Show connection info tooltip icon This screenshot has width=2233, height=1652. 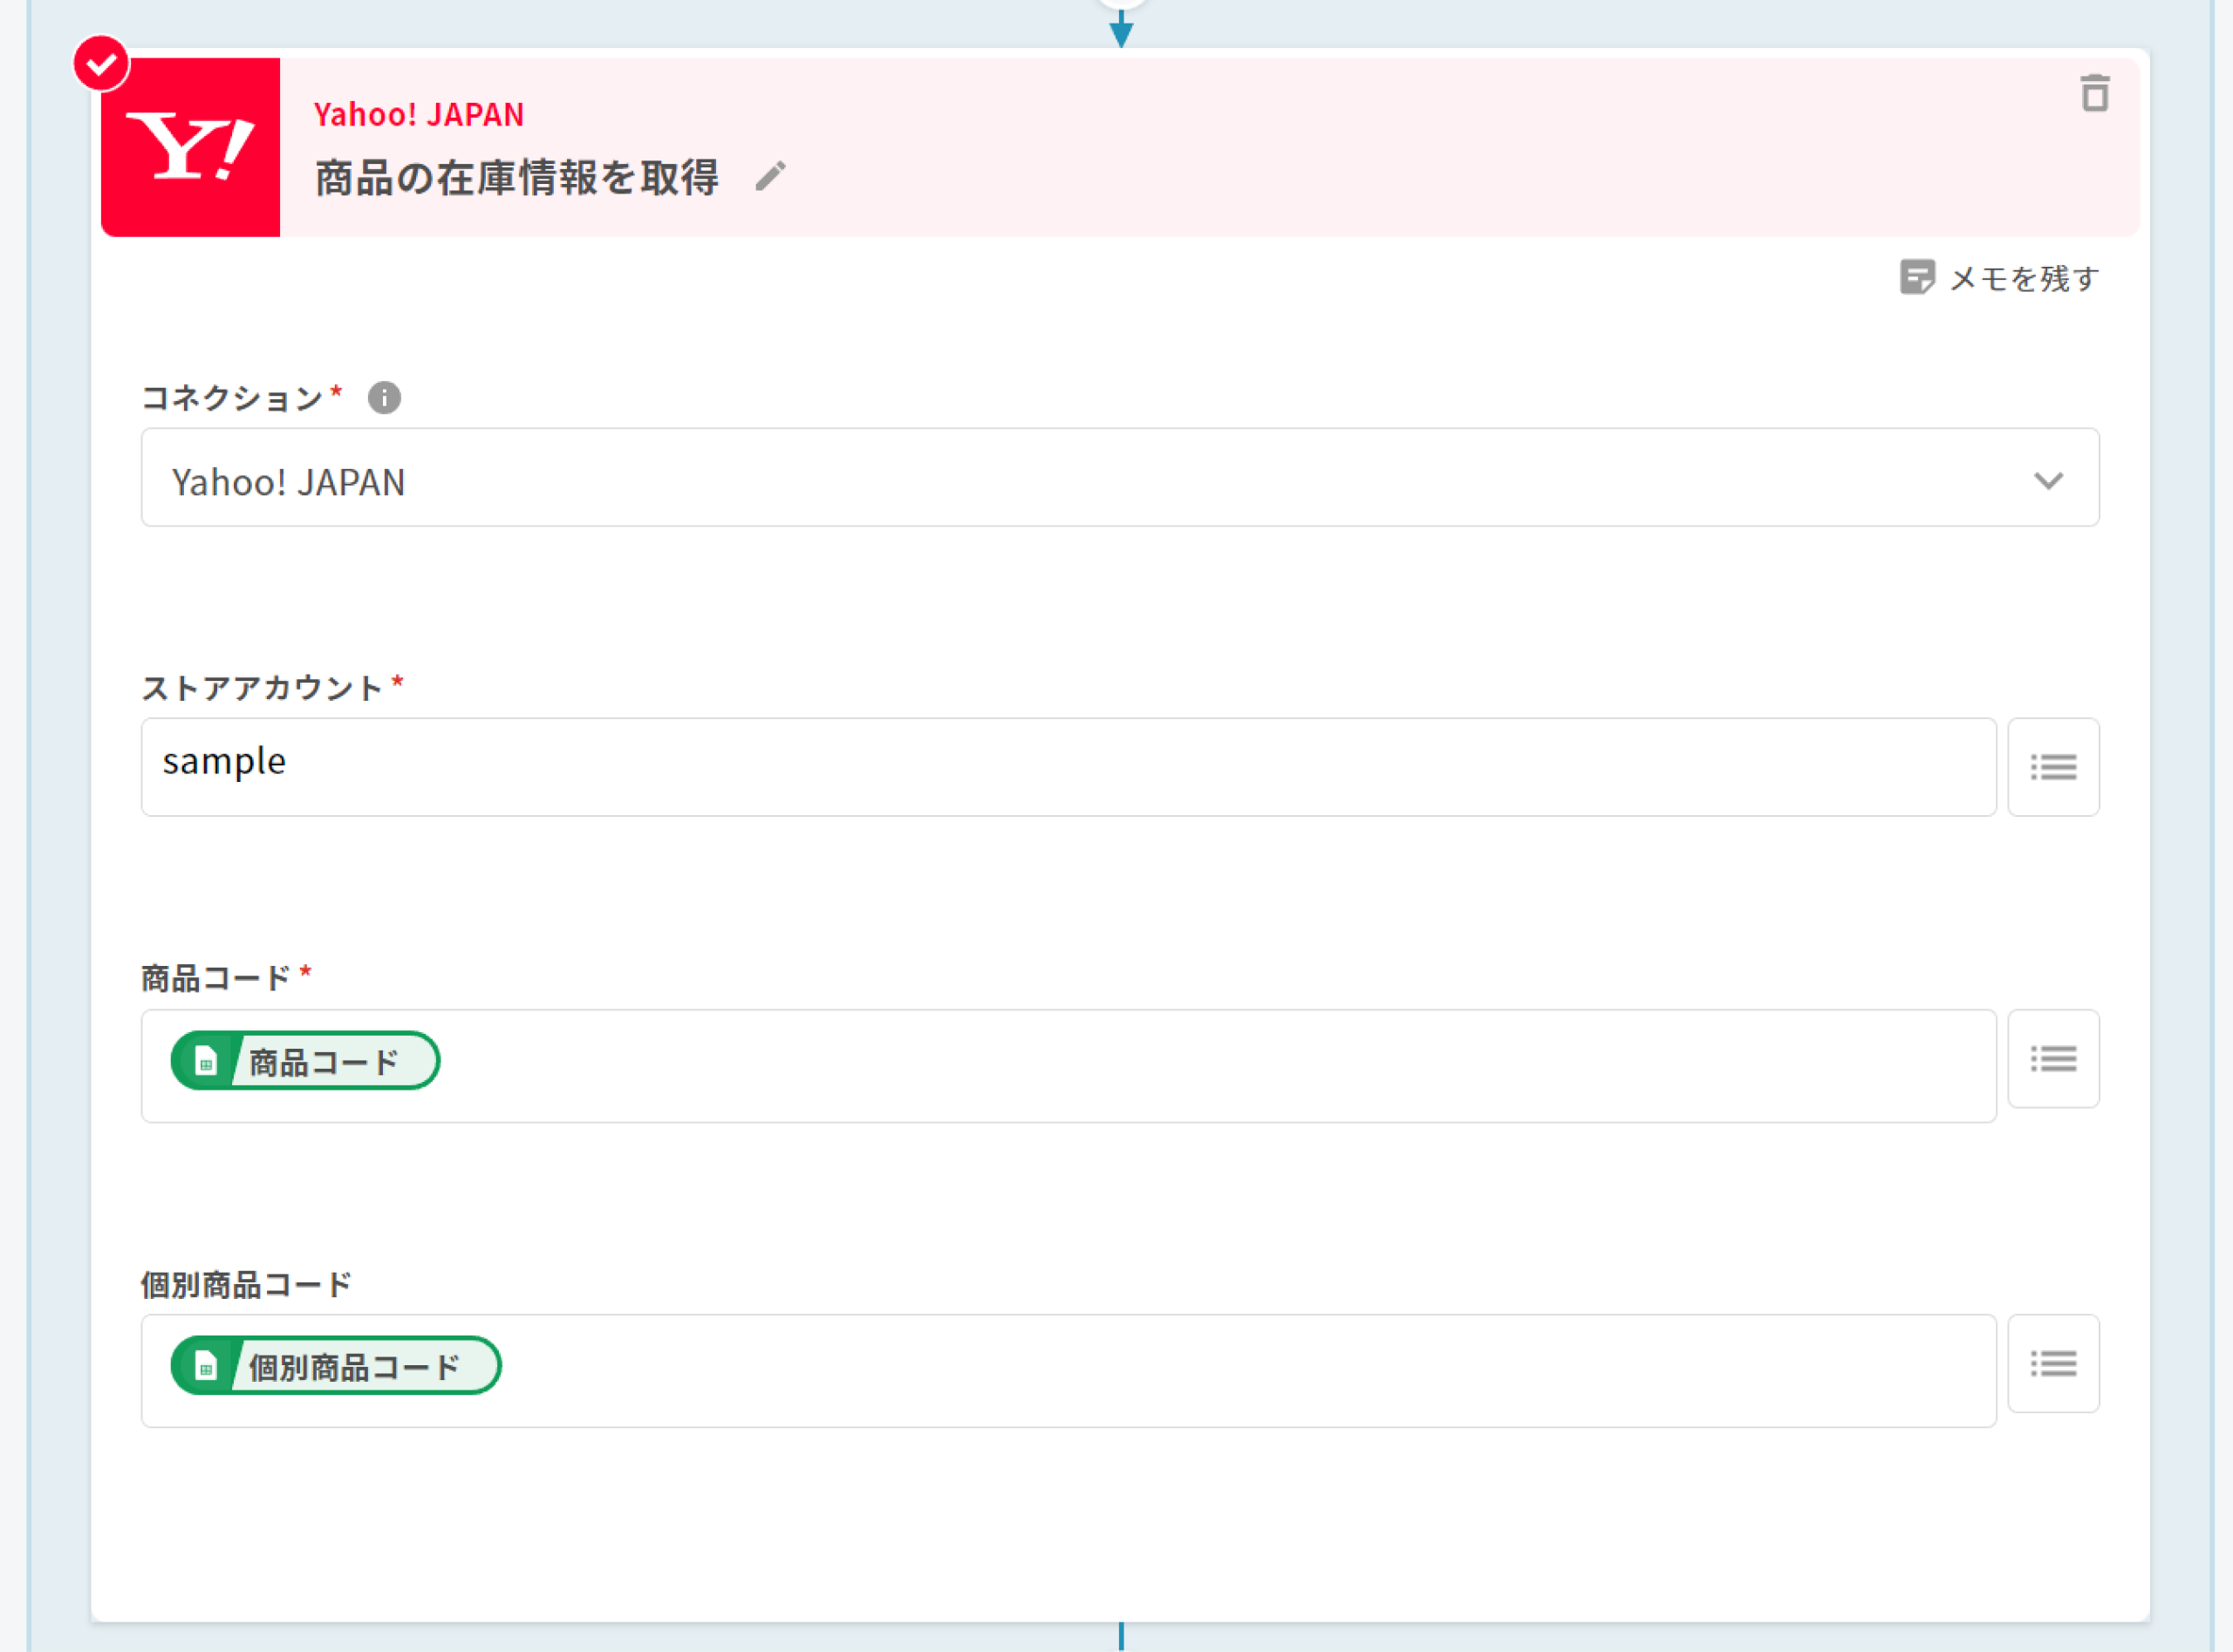click(x=384, y=398)
